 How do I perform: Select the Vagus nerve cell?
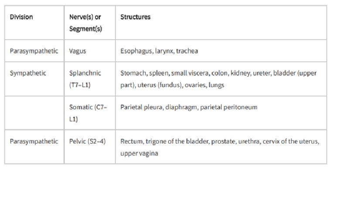pyautogui.click(x=78, y=51)
